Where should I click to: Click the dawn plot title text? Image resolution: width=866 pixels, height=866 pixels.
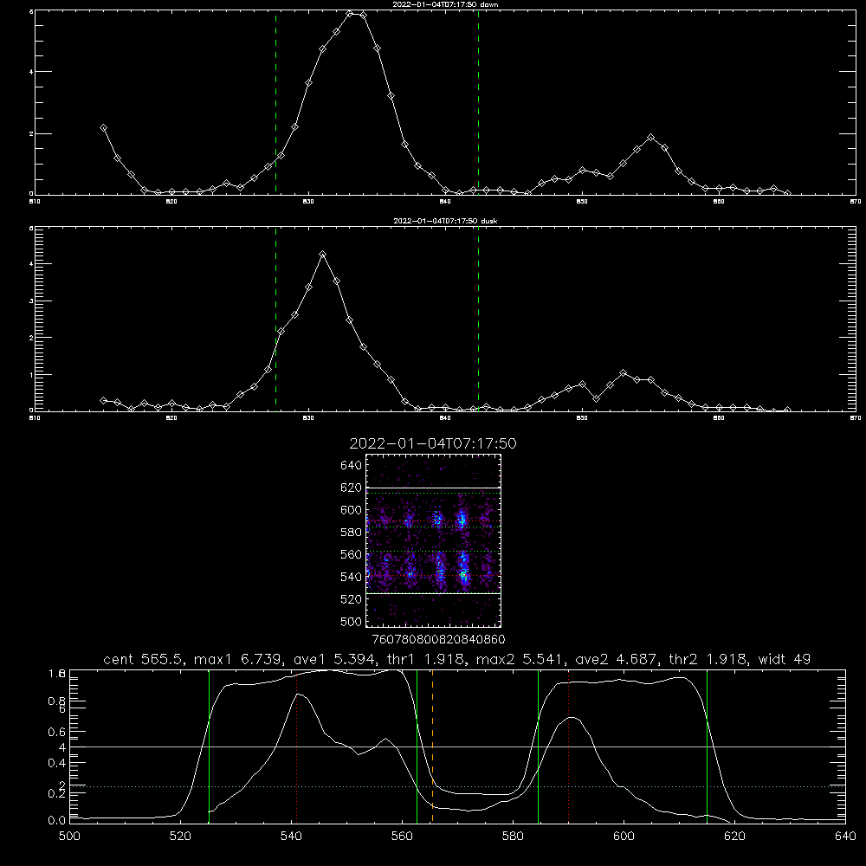445,4
